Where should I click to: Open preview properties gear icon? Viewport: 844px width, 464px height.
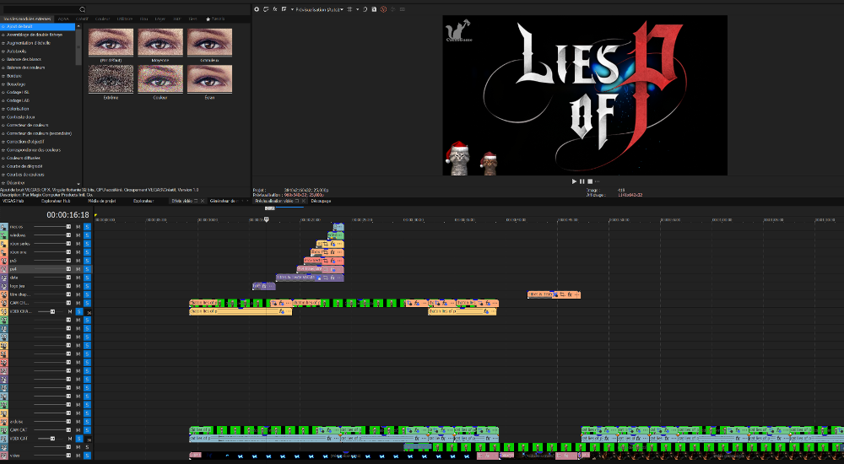(257, 8)
